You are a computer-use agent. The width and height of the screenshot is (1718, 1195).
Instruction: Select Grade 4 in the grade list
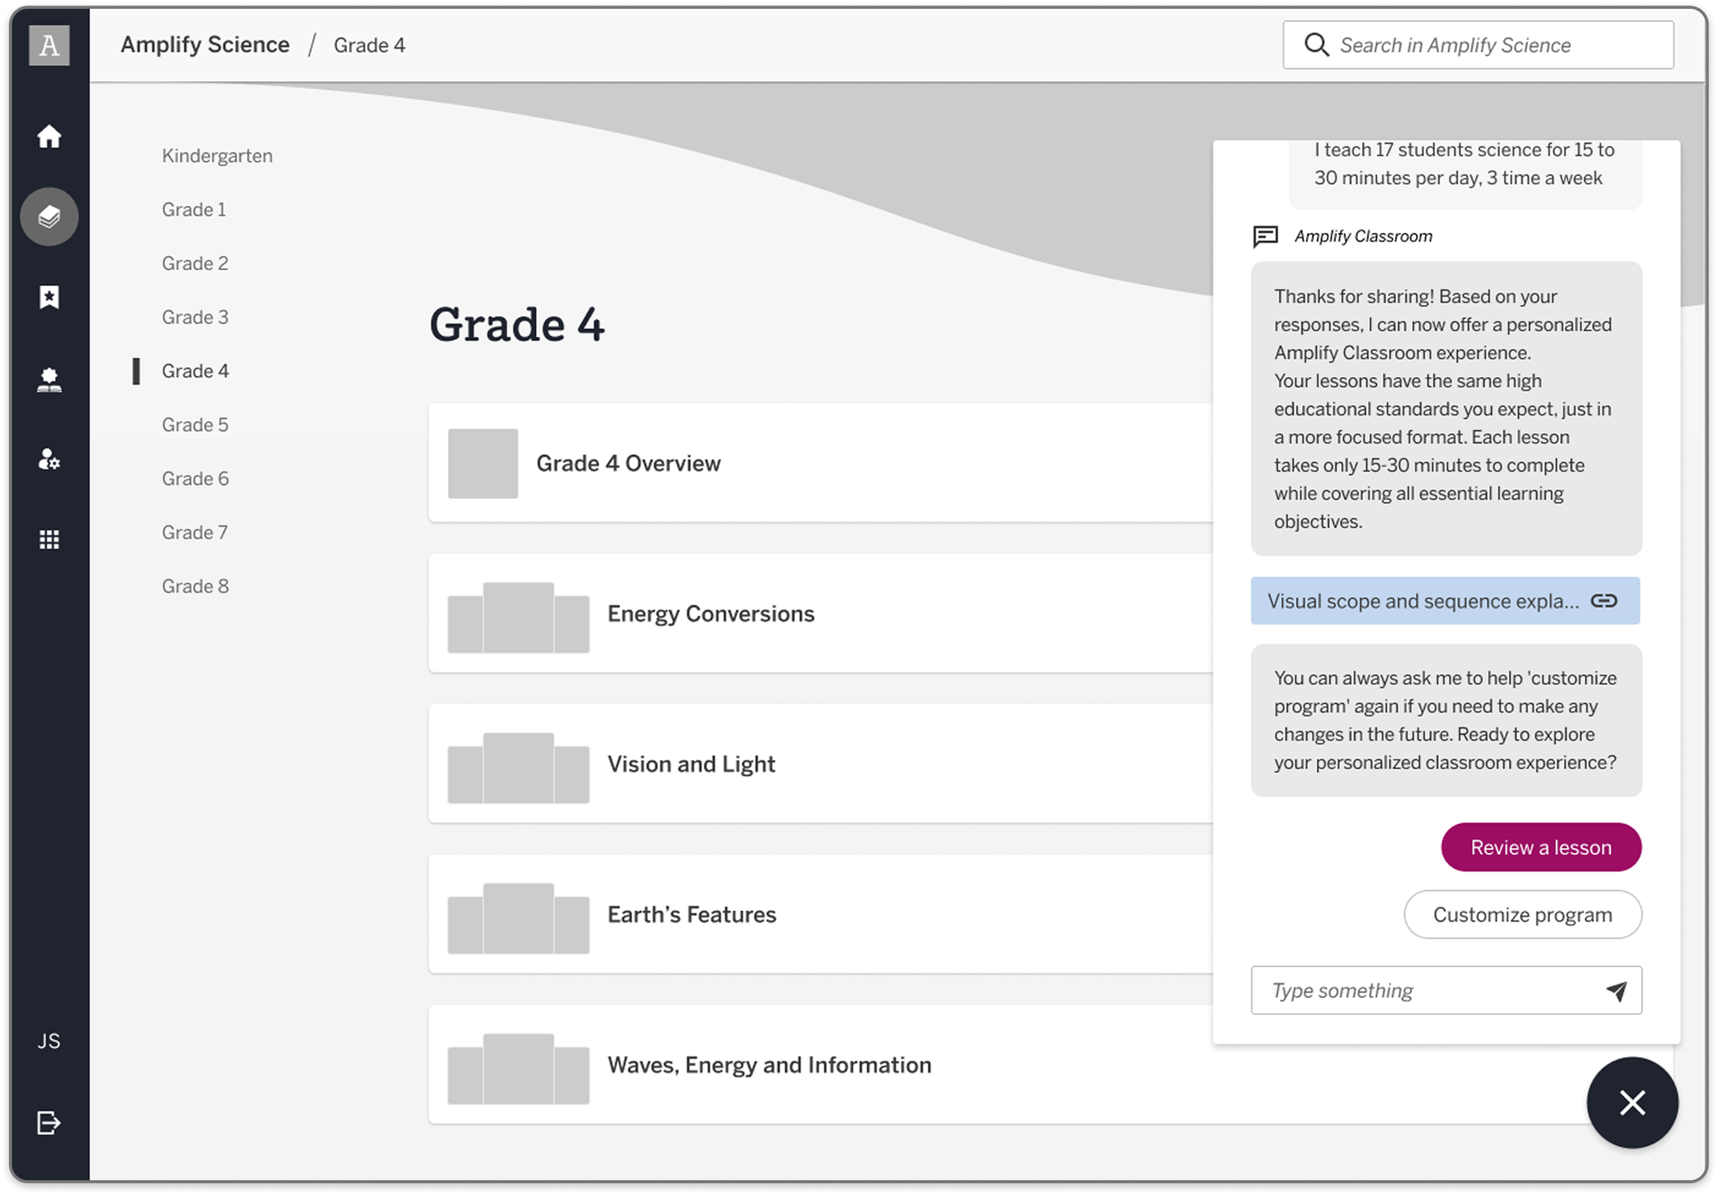tap(194, 371)
